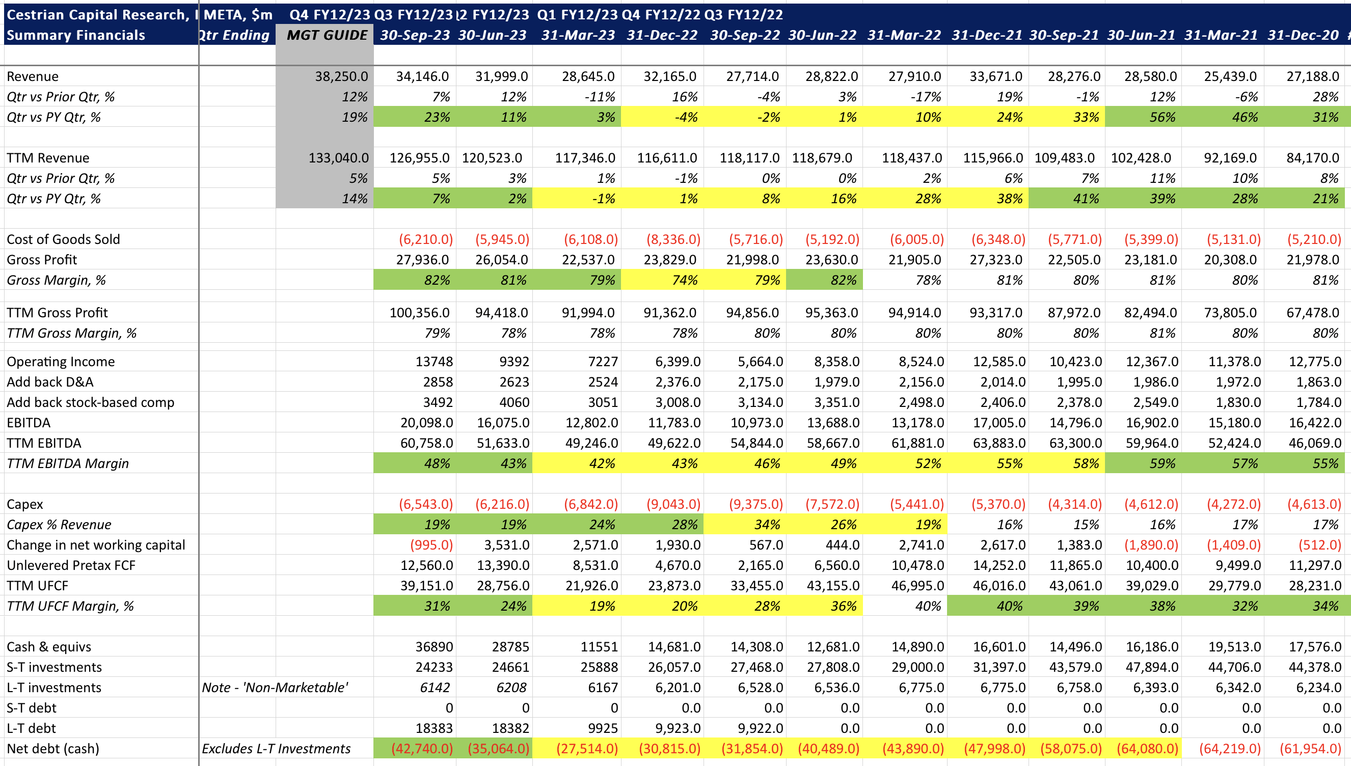Click the 'TTM EBITDA' row label

point(44,443)
